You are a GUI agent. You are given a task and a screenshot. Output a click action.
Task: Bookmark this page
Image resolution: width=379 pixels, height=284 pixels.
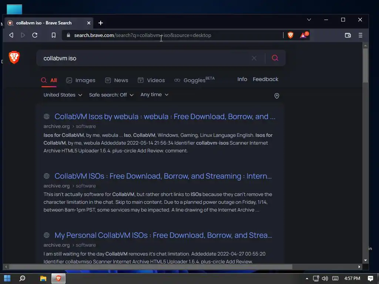pos(54,35)
